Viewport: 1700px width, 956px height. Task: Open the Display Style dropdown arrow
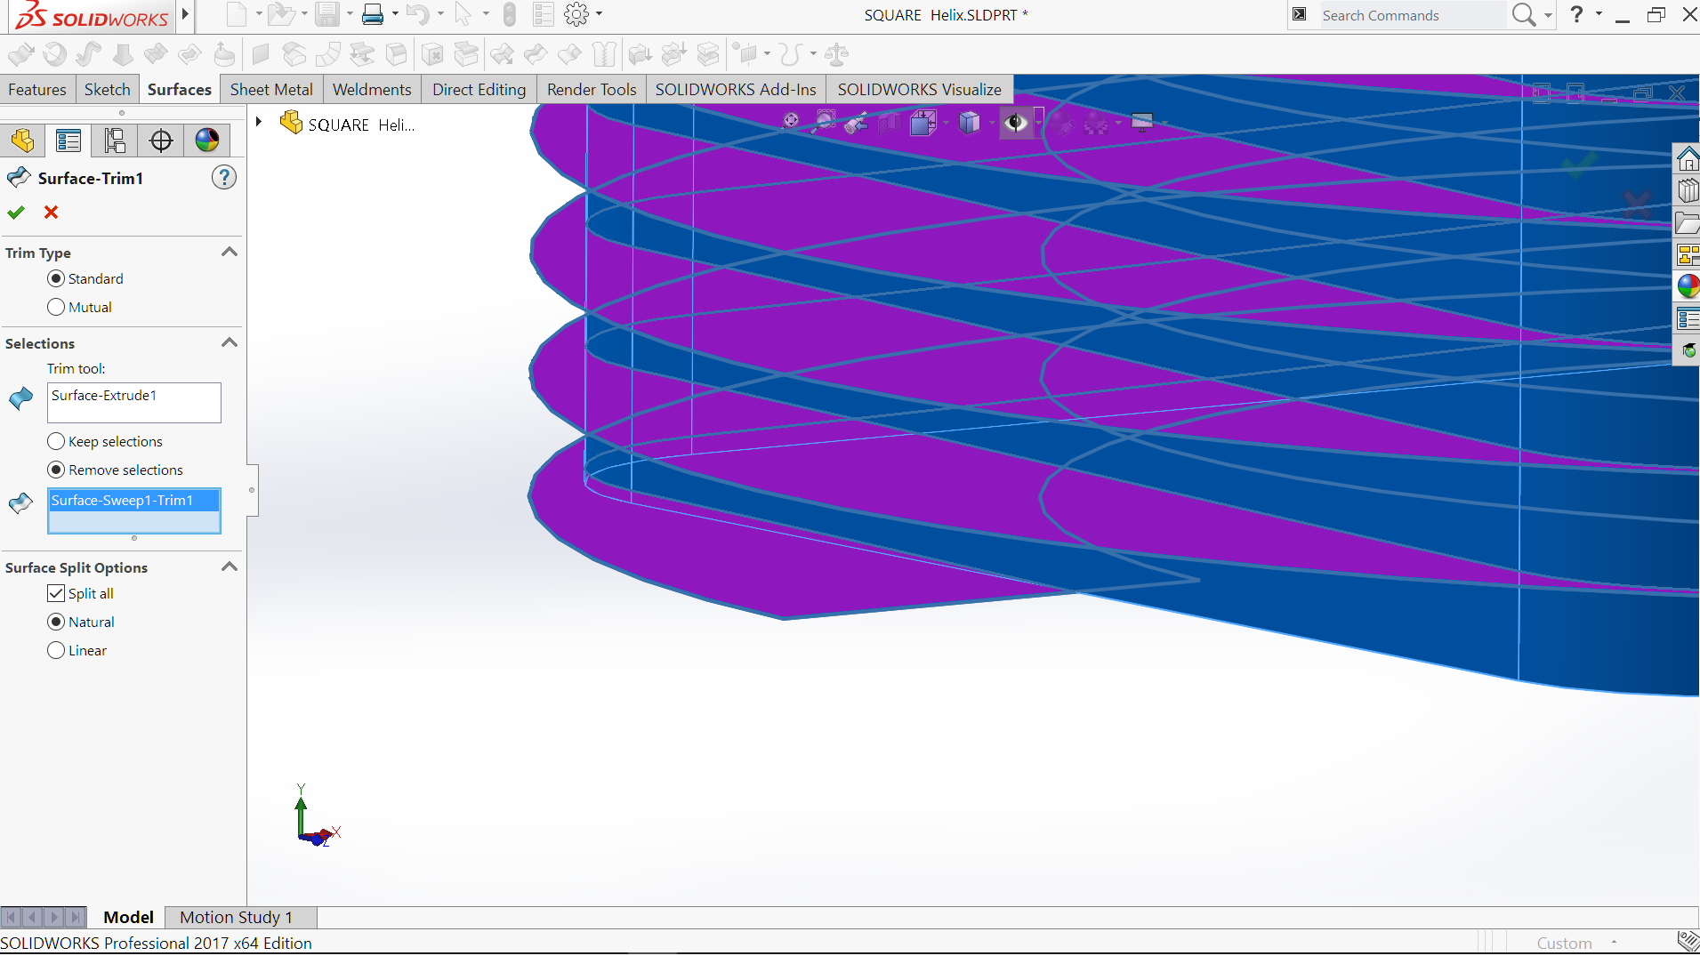[992, 122]
